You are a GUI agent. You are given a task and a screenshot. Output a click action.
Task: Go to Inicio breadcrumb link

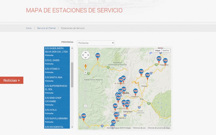(29, 28)
